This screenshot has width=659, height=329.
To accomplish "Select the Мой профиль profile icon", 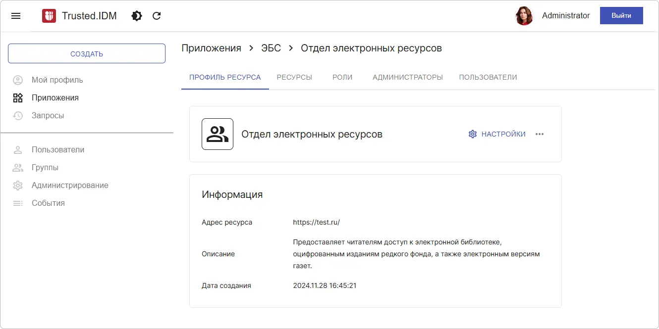I will tap(18, 80).
